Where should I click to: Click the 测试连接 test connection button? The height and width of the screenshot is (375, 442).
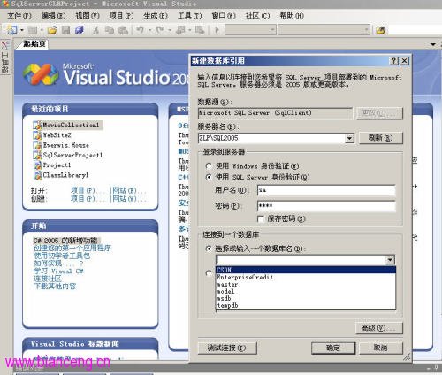tap(227, 348)
